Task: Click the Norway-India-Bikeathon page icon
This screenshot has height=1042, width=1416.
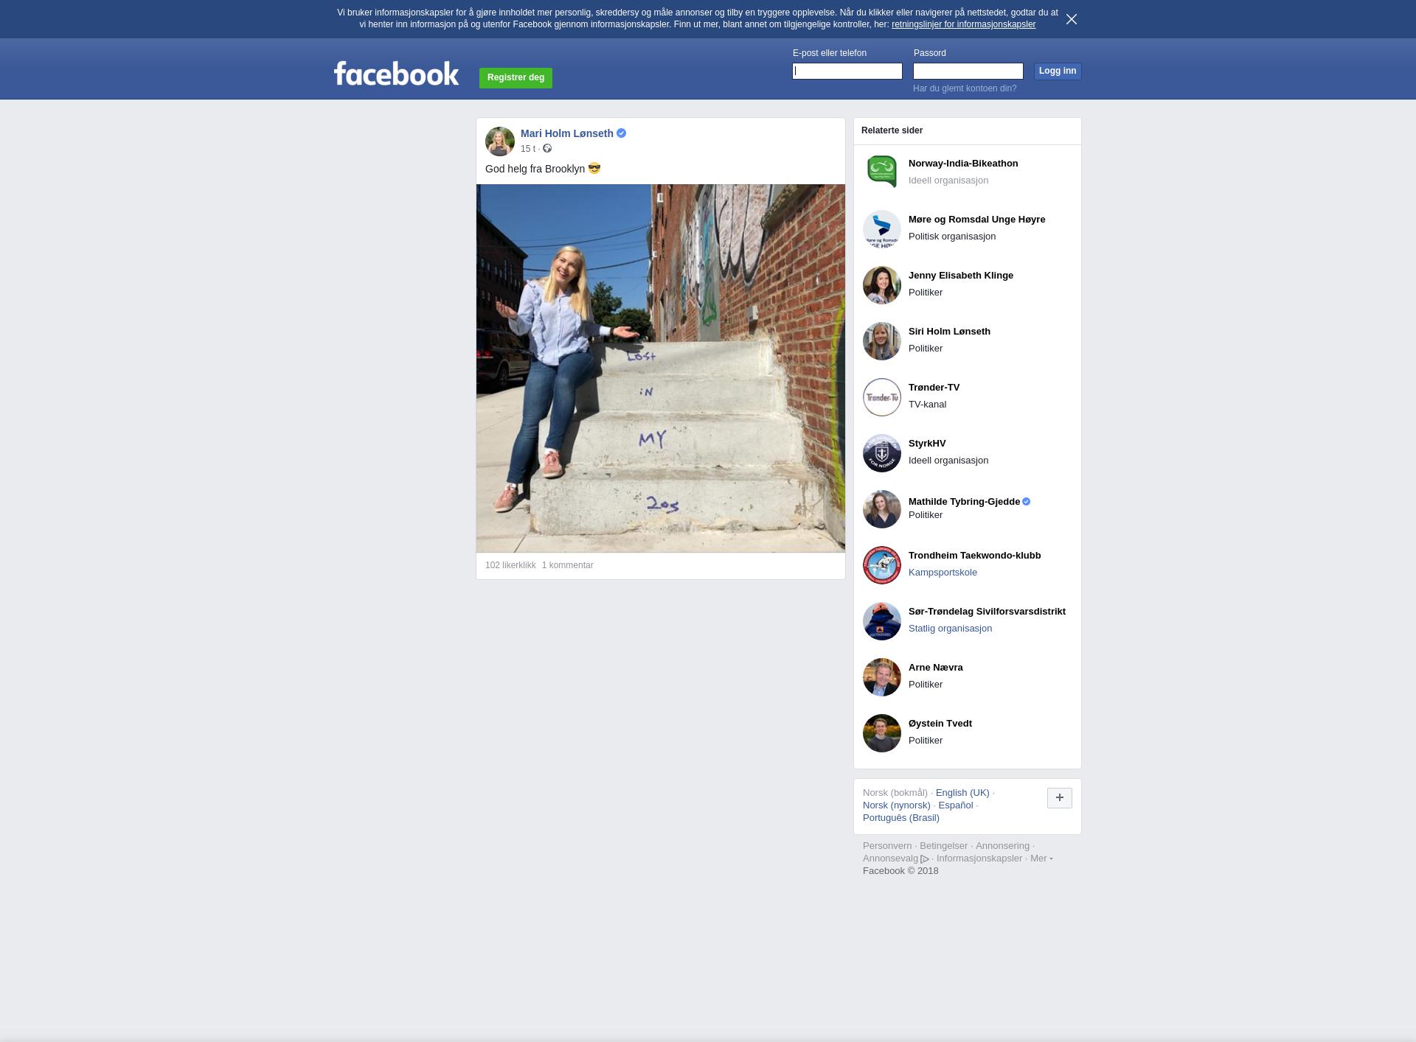Action: (882, 172)
